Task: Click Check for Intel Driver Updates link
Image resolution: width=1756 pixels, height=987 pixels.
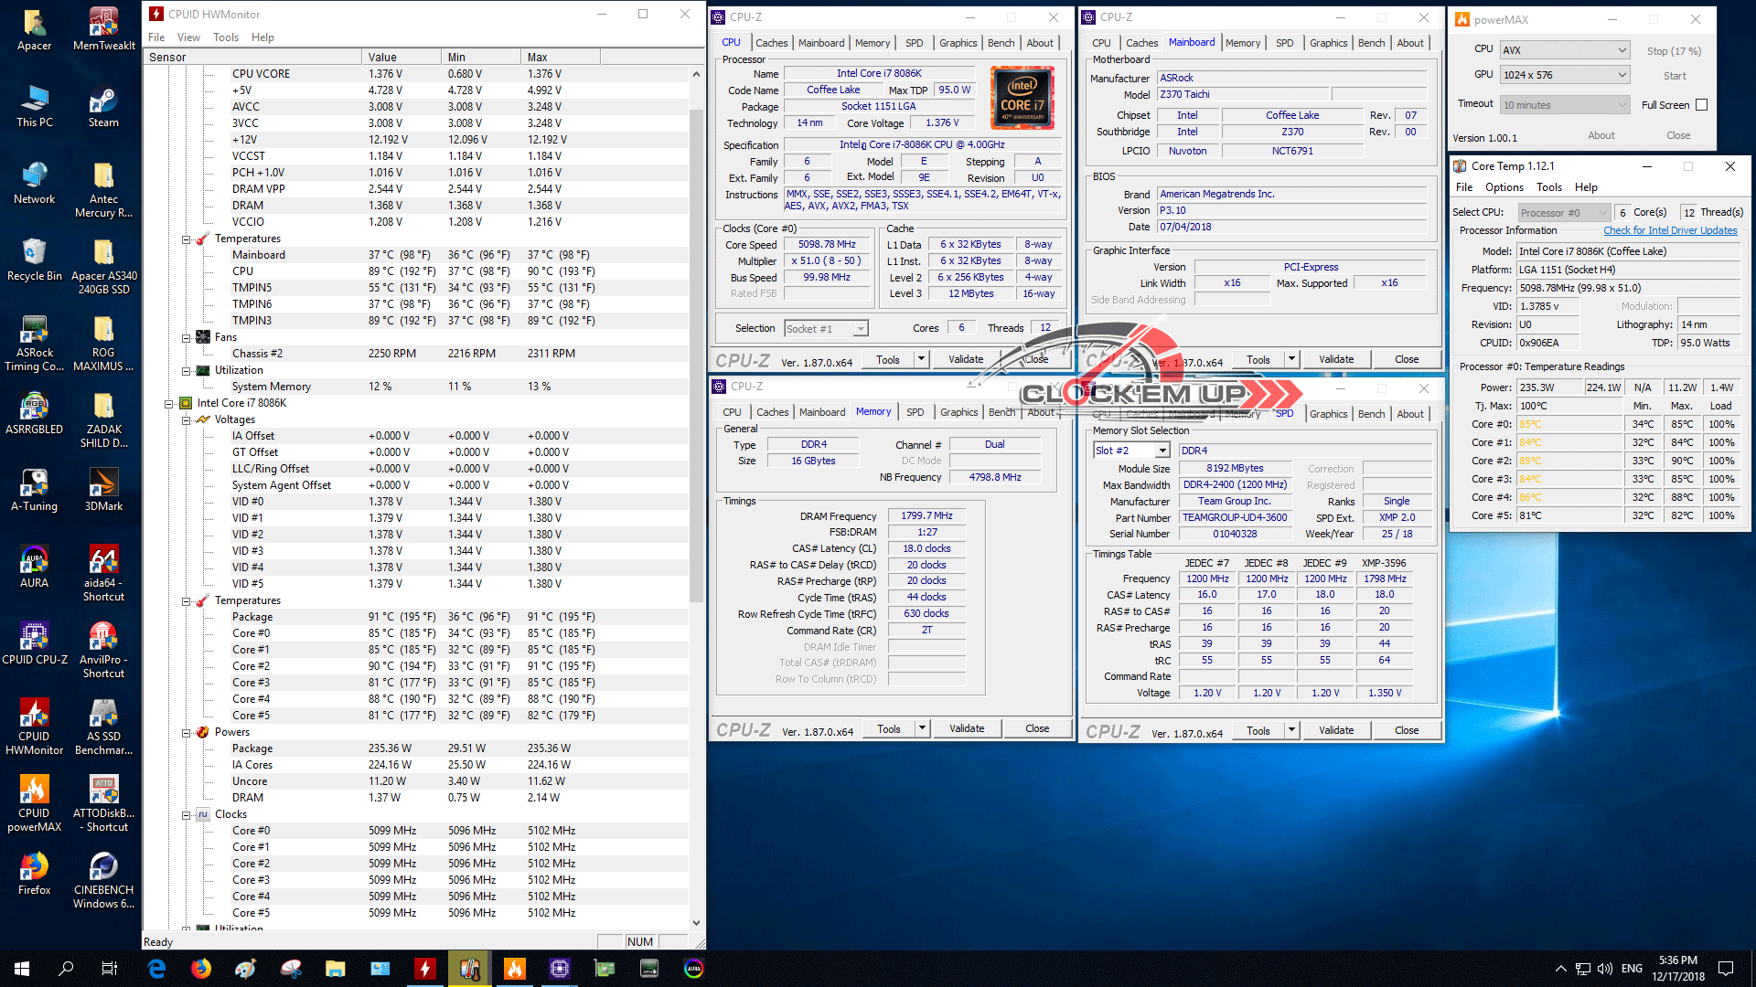Action: 1670,230
